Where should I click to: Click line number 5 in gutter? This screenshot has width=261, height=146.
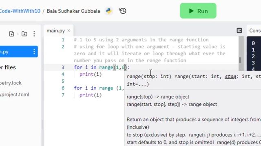coord(63,81)
